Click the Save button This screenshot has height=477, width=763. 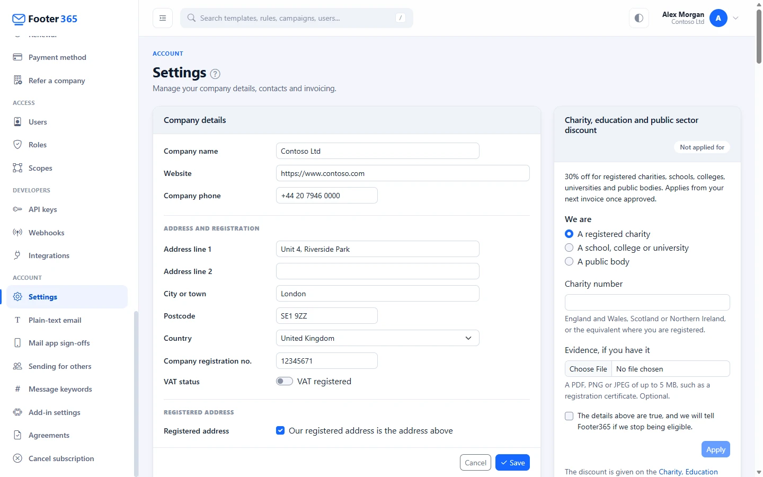[x=512, y=463]
